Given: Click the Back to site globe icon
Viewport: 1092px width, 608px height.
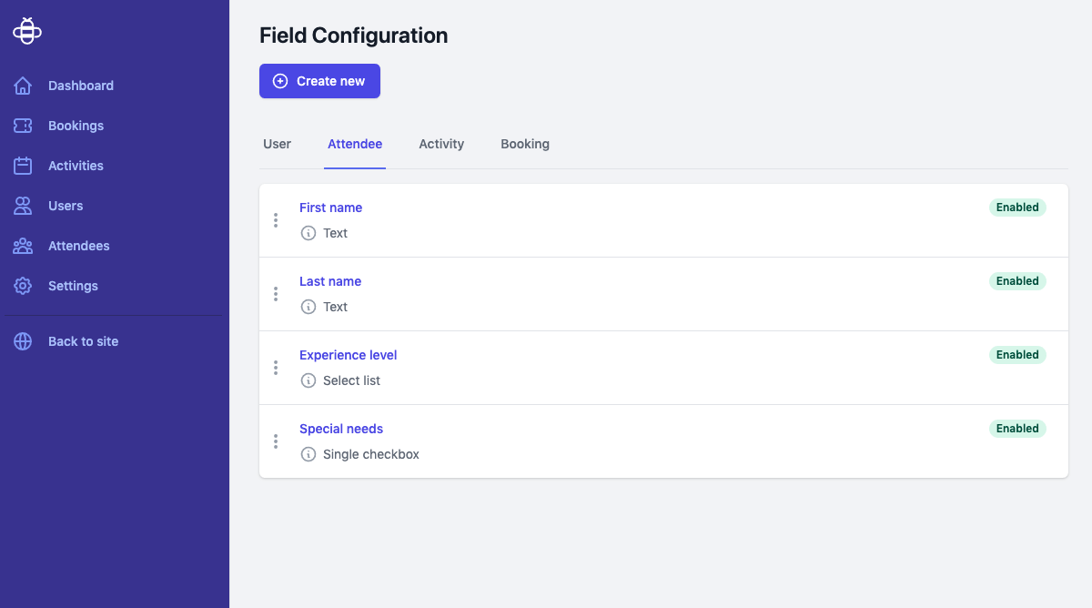Looking at the screenshot, I should tap(23, 341).
